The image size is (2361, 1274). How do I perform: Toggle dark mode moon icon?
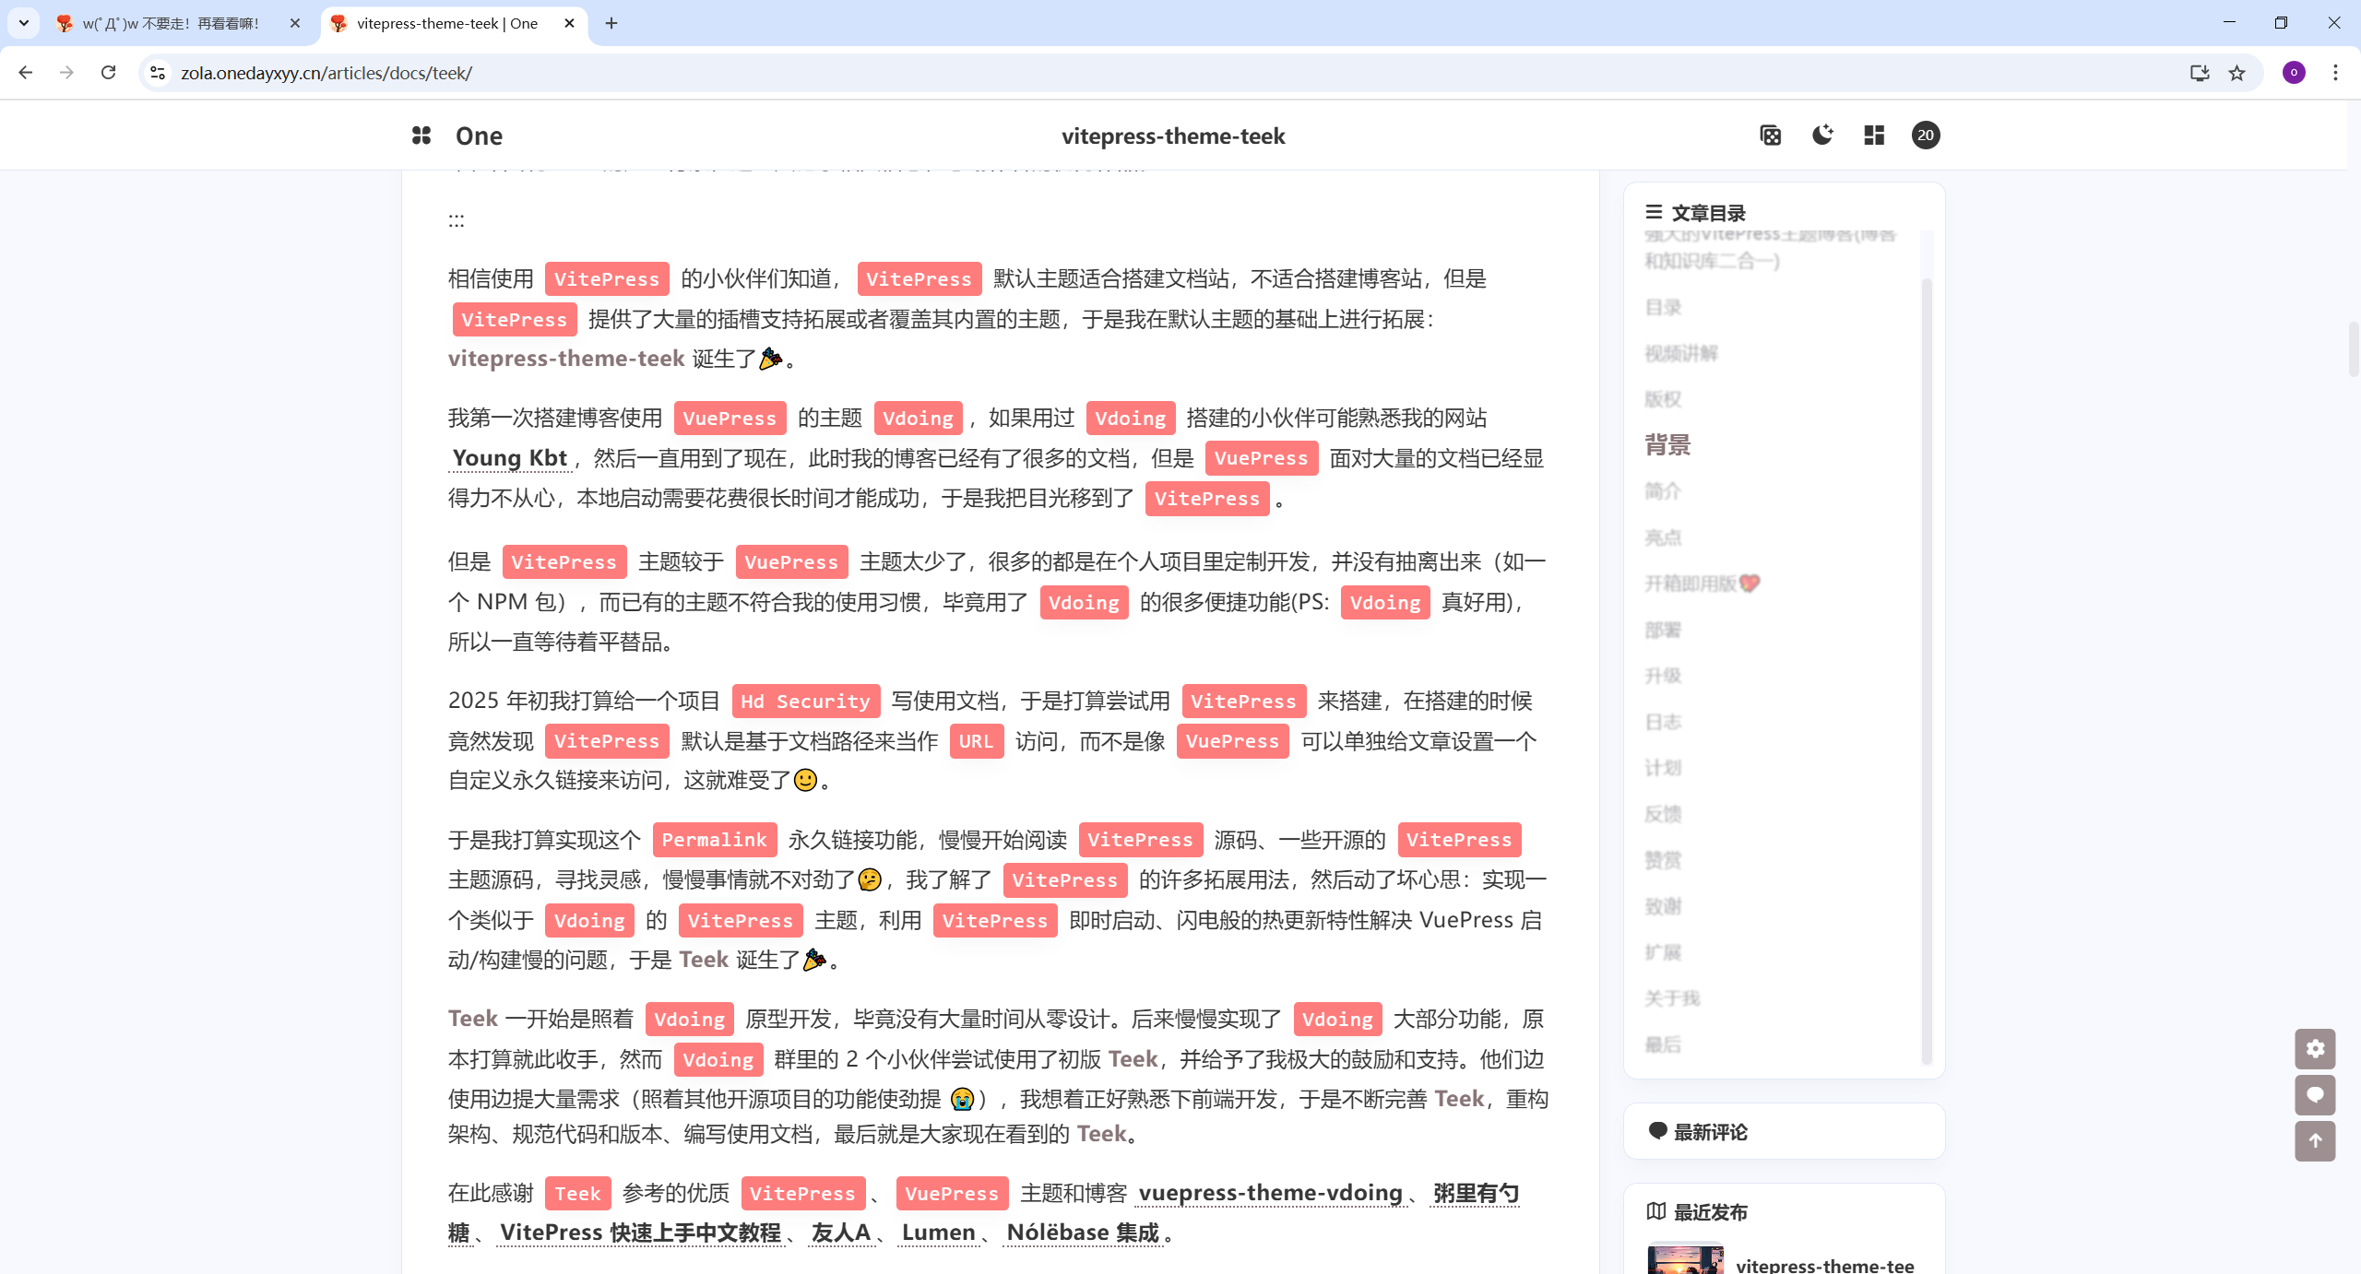coord(1822,136)
